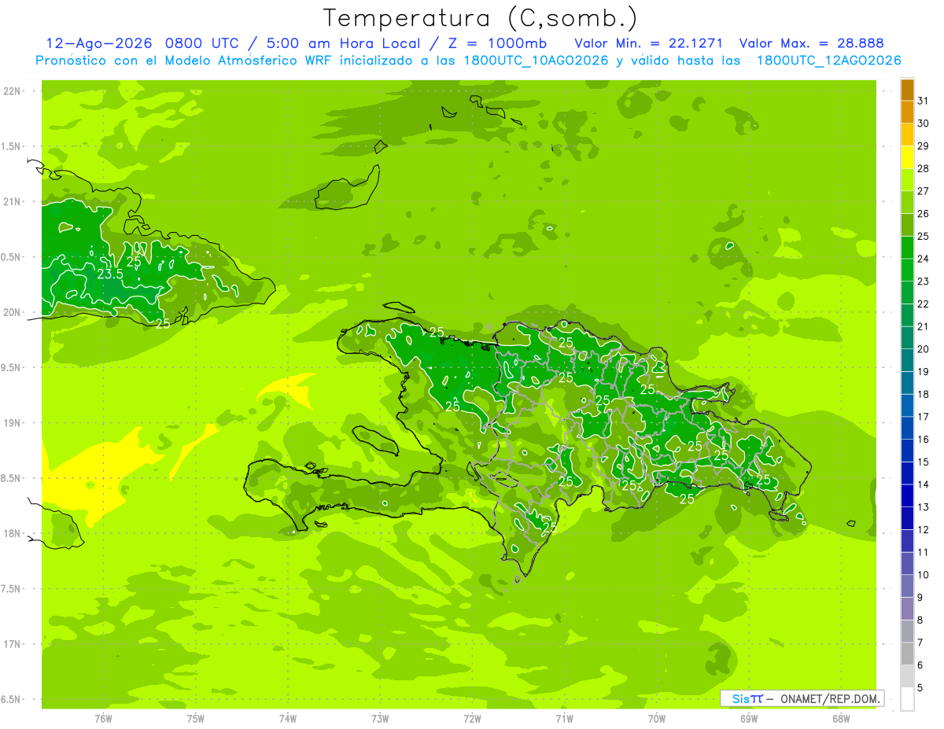Click the "Sis" logo text in the credit box
944x729 pixels.
click(743, 698)
